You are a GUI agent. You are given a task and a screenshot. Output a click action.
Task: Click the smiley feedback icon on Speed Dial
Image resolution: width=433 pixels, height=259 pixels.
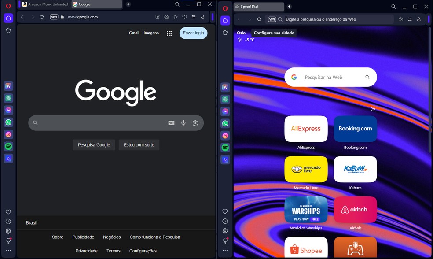coord(373,109)
